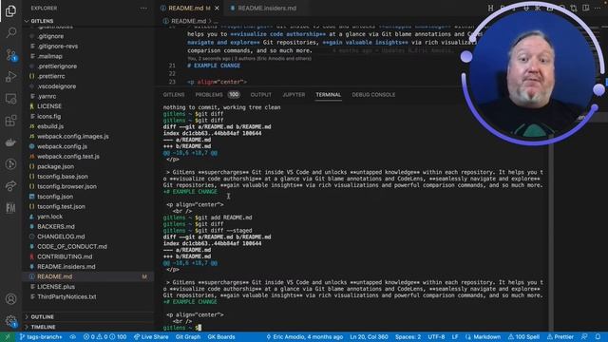Image resolution: width=608 pixels, height=342 pixels.
Task: Open webpack.config.test.js file
Action: 68,156
